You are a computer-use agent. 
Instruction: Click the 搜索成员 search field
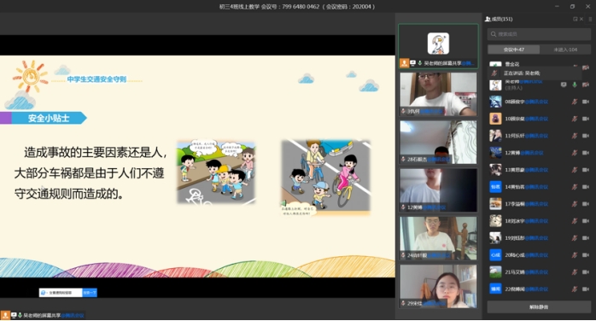pyautogui.click(x=539, y=34)
